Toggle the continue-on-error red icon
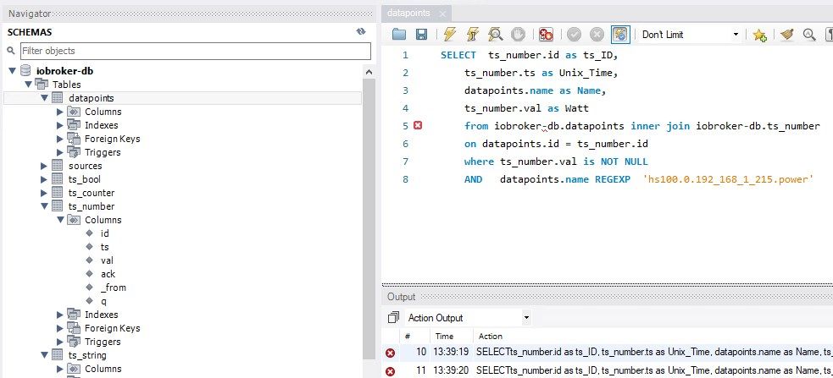The width and height of the screenshot is (833, 378). coord(546,35)
